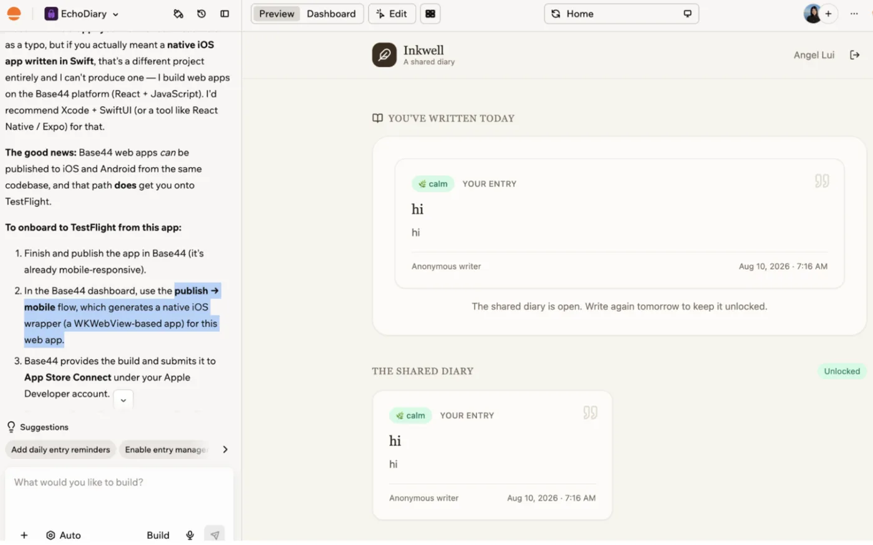Click the plus invite button by avatar

click(x=828, y=14)
